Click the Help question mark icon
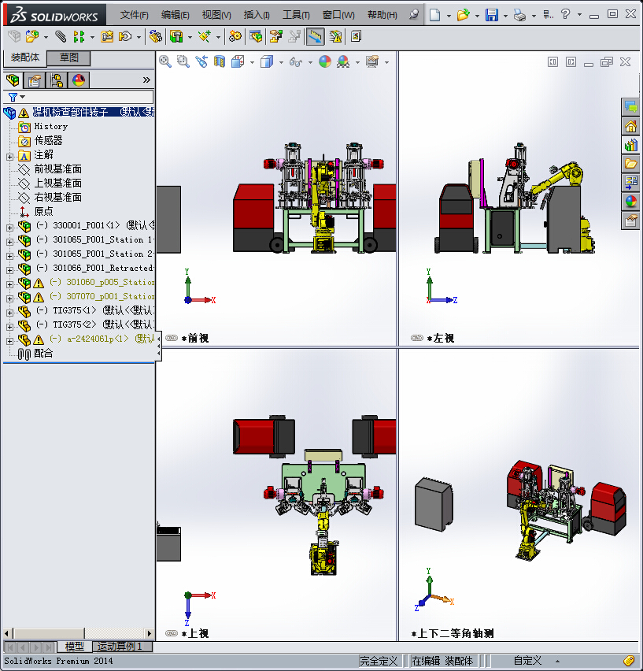The image size is (643, 671). 566,14
